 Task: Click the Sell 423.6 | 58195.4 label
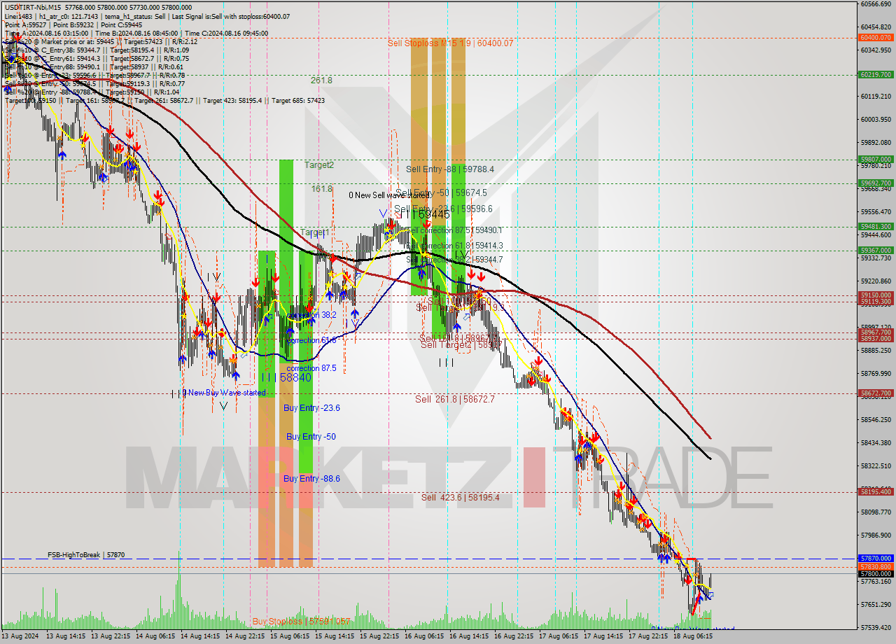461,498
